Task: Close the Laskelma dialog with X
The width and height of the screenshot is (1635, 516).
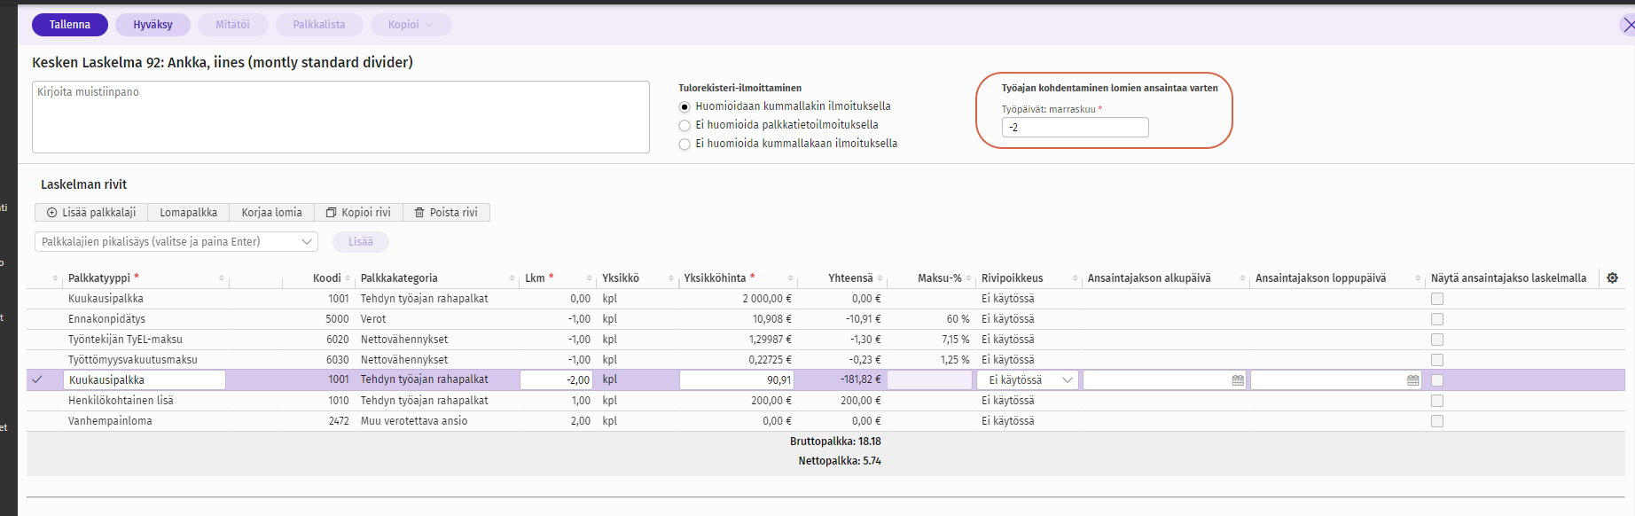Action: (x=1628, y=25)
